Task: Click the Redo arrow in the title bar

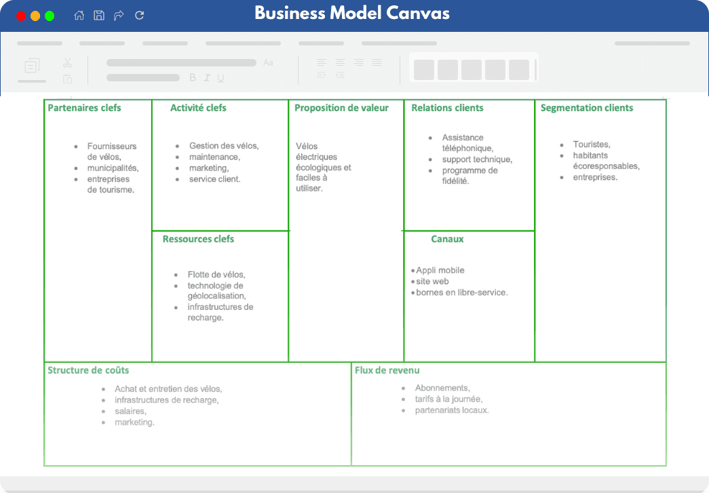Action: [118, 15]
